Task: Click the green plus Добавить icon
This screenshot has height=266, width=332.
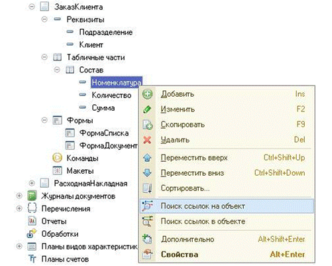Action: (x=147, y=94)
